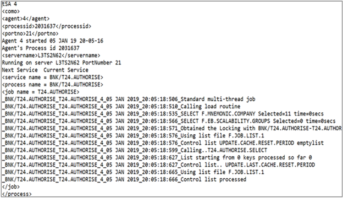Viewport: 343px width, 198px height.
Task: Click the job name T24.AUTHORISE line
Action: 41,92
